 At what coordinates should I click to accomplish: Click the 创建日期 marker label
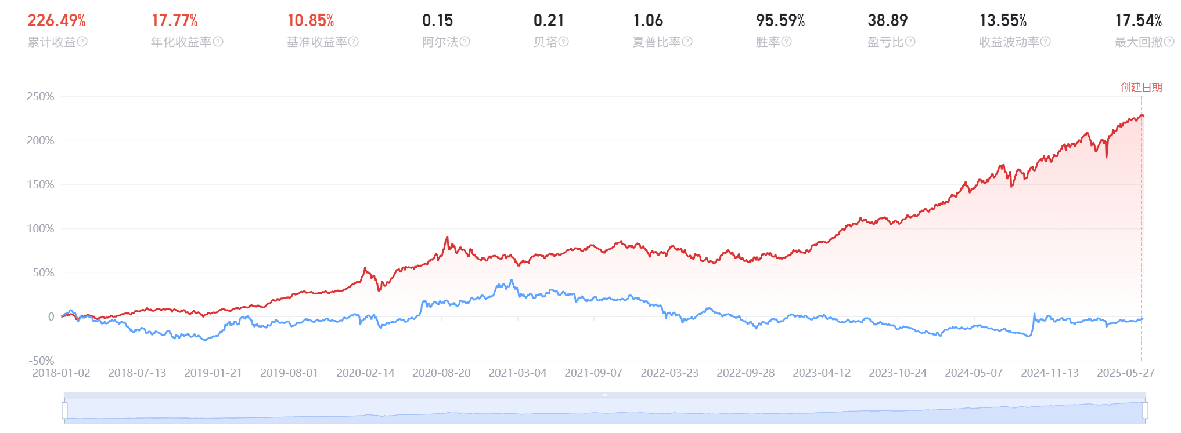[x=1141, y=88]
